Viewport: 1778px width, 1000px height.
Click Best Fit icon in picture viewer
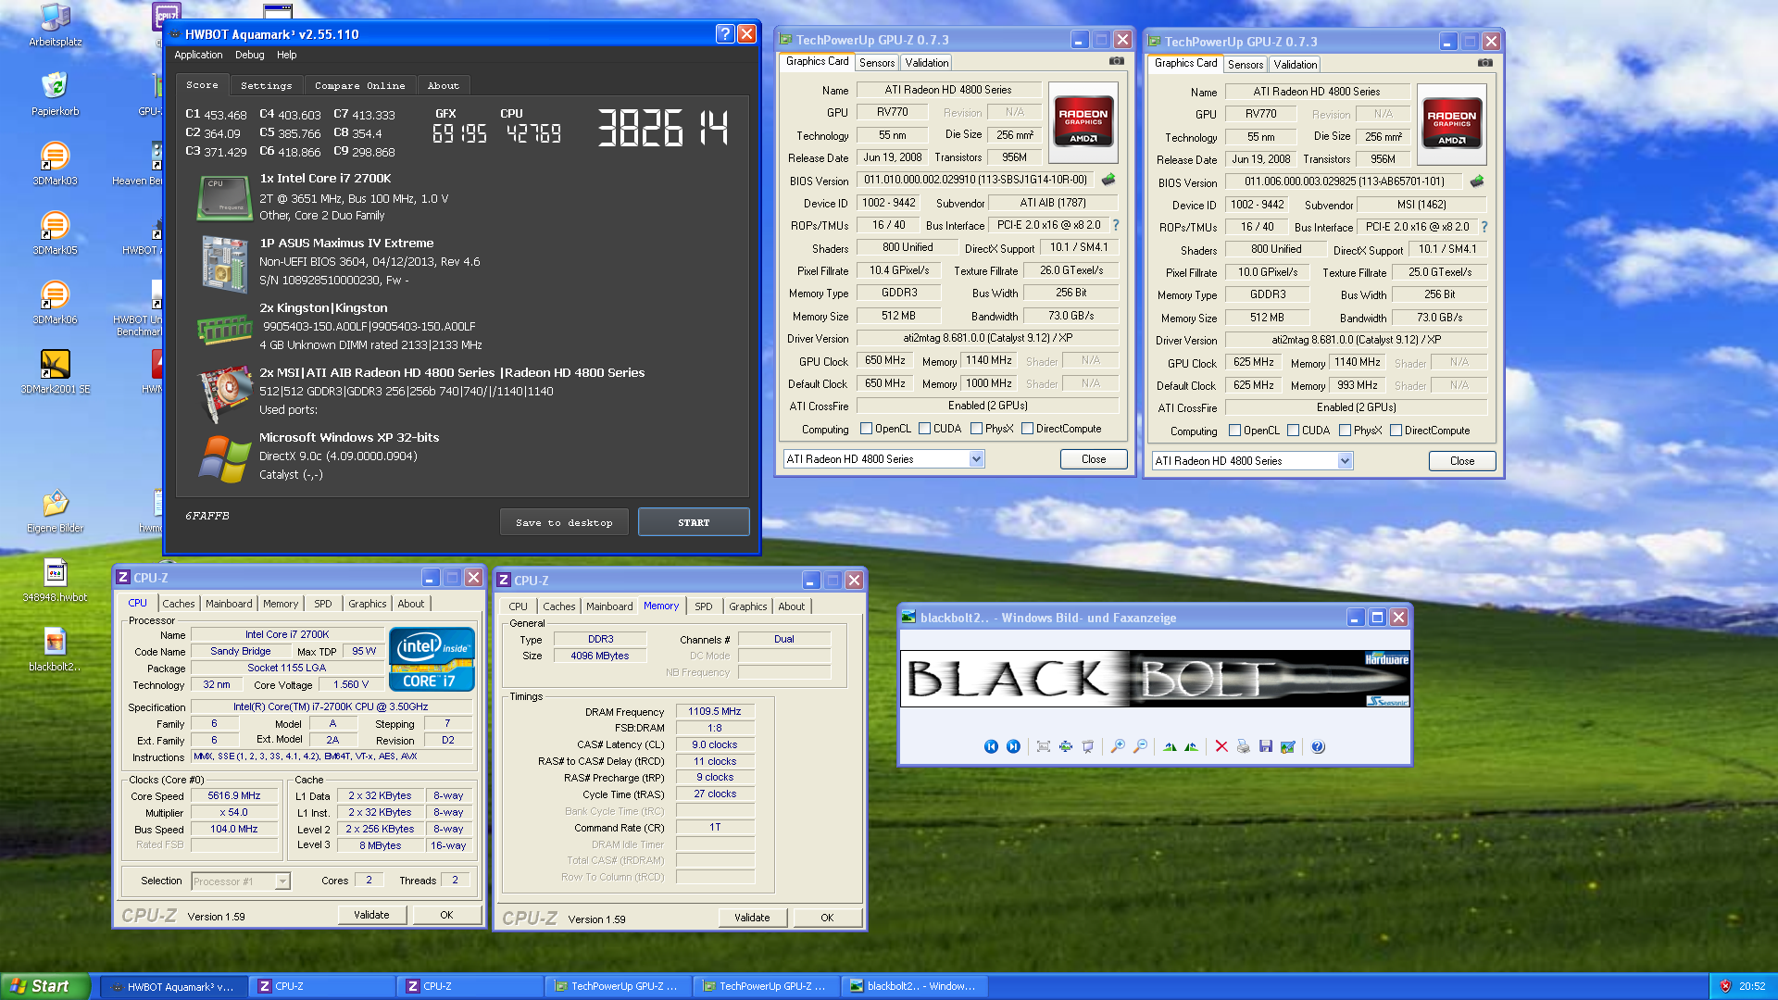pos(1044,746)
